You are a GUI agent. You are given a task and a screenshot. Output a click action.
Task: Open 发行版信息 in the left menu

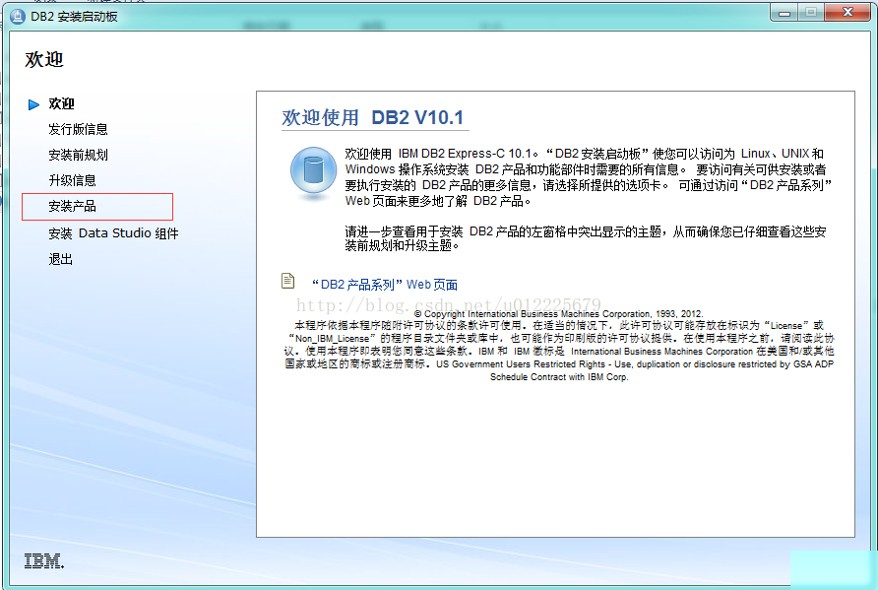78,129
